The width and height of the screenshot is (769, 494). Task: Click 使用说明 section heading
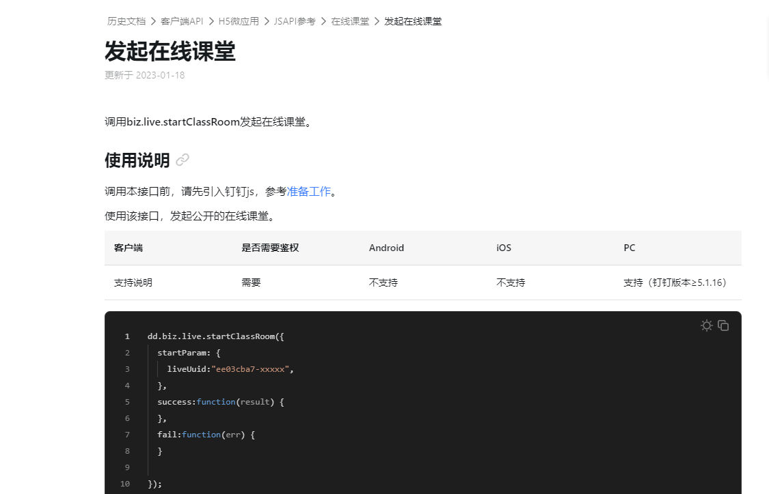coord(137,160)
